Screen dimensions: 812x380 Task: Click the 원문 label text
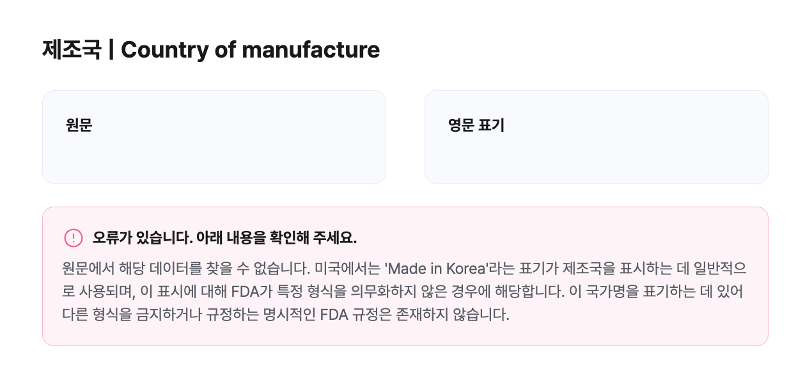click(x=79, y=125)
